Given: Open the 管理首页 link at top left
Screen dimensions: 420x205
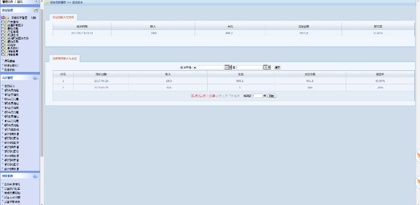Looking at the screenshot, I should click(x=7, y=1).
